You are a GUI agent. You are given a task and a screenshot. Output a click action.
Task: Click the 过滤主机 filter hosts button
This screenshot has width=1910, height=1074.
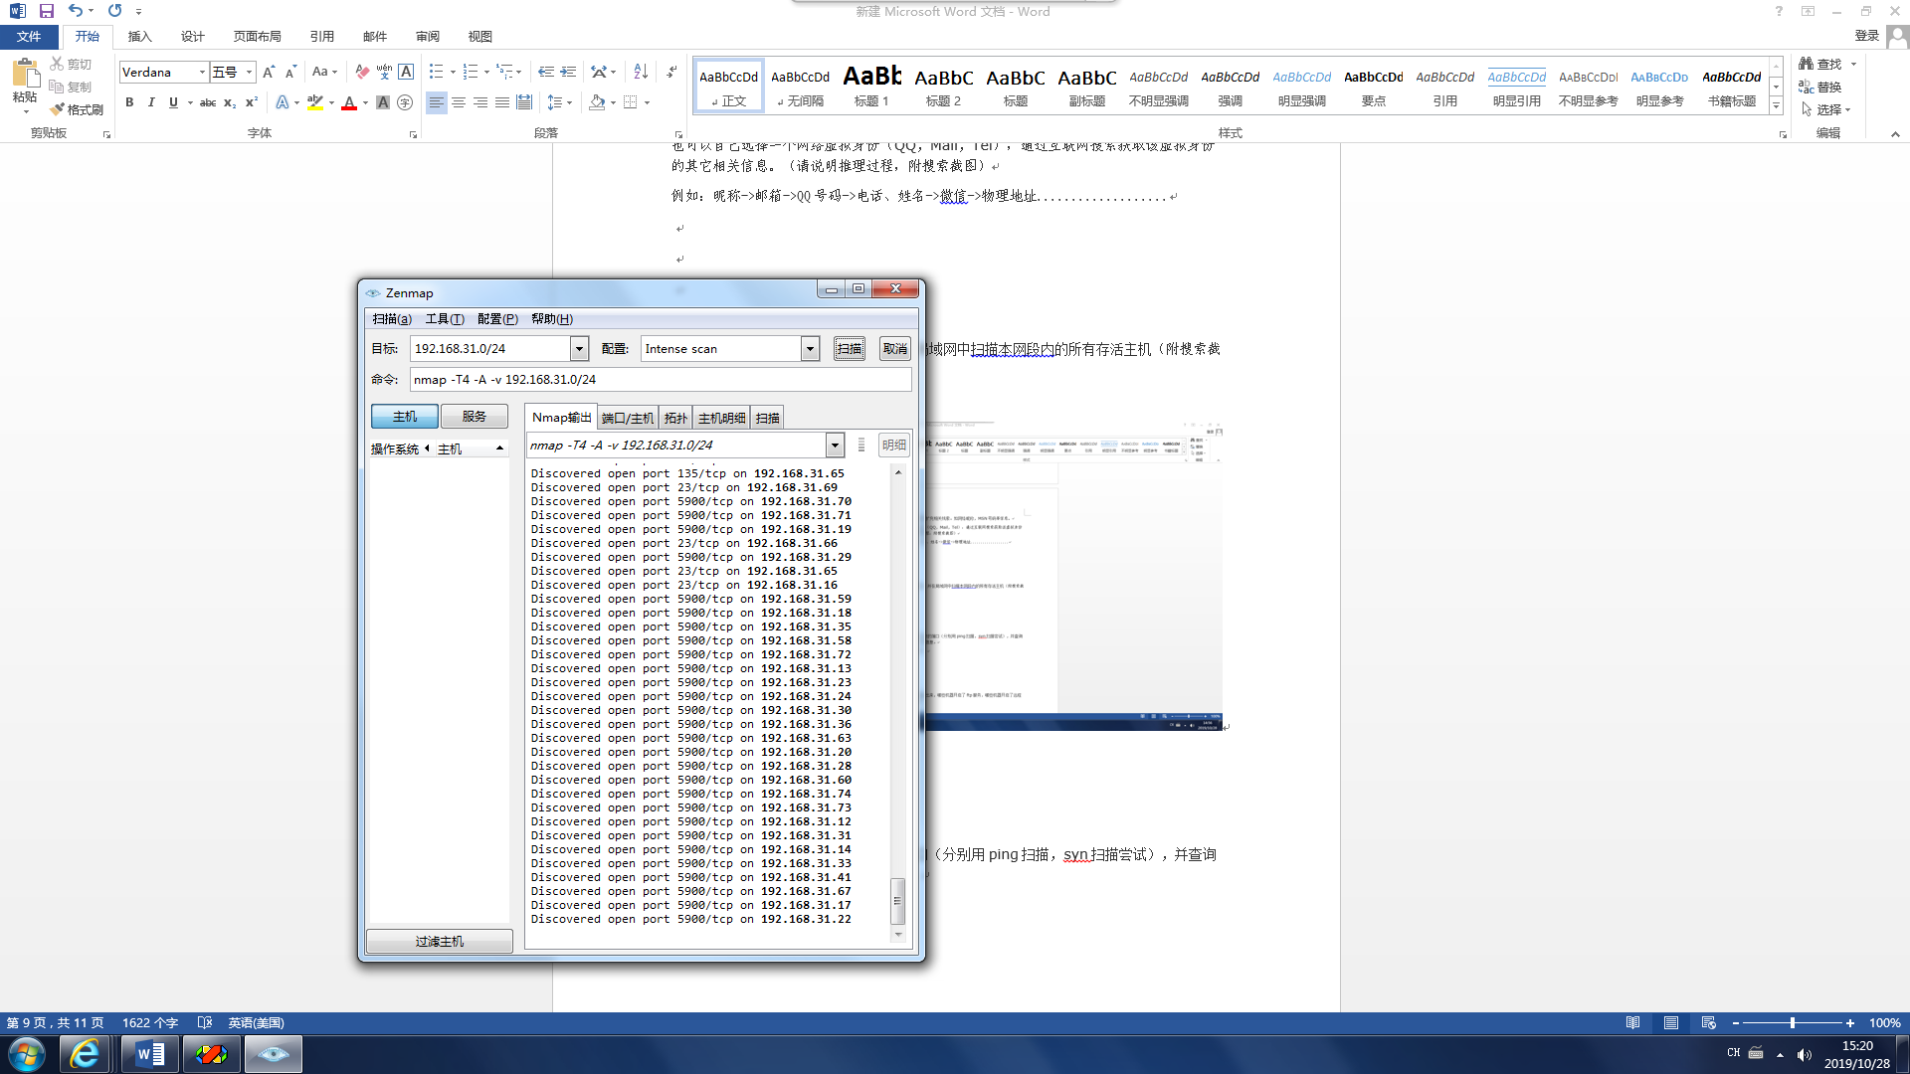(439, 941)
